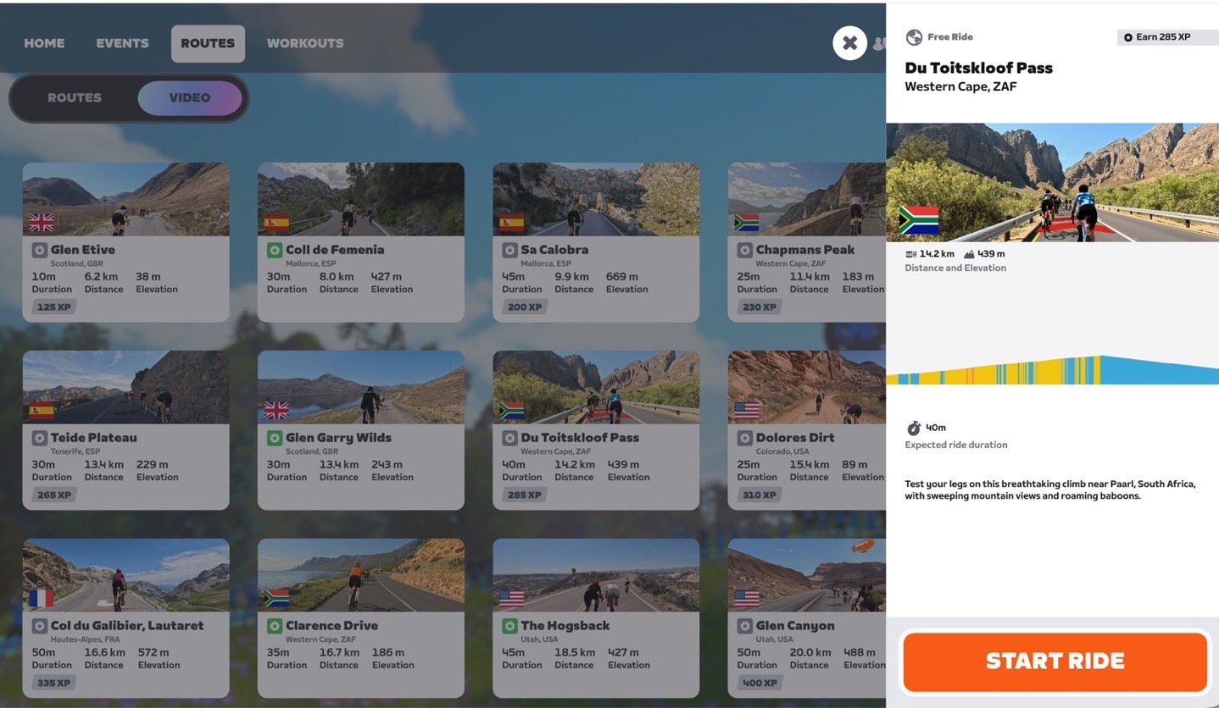Start the Du Toitskloof Pass ride
The height and width of the screenshot is (708, 1219).
tap(1055, 661)
